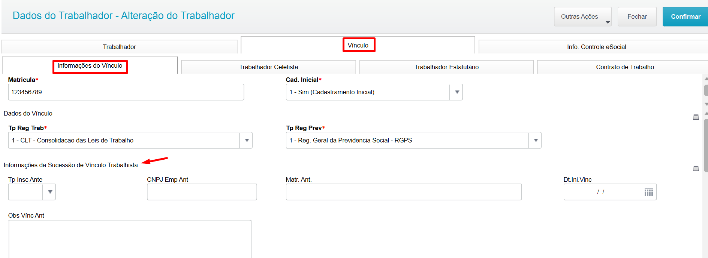Click the Confirmar button
This screenshot has height=258, width=708.
(x=685, y=16)
